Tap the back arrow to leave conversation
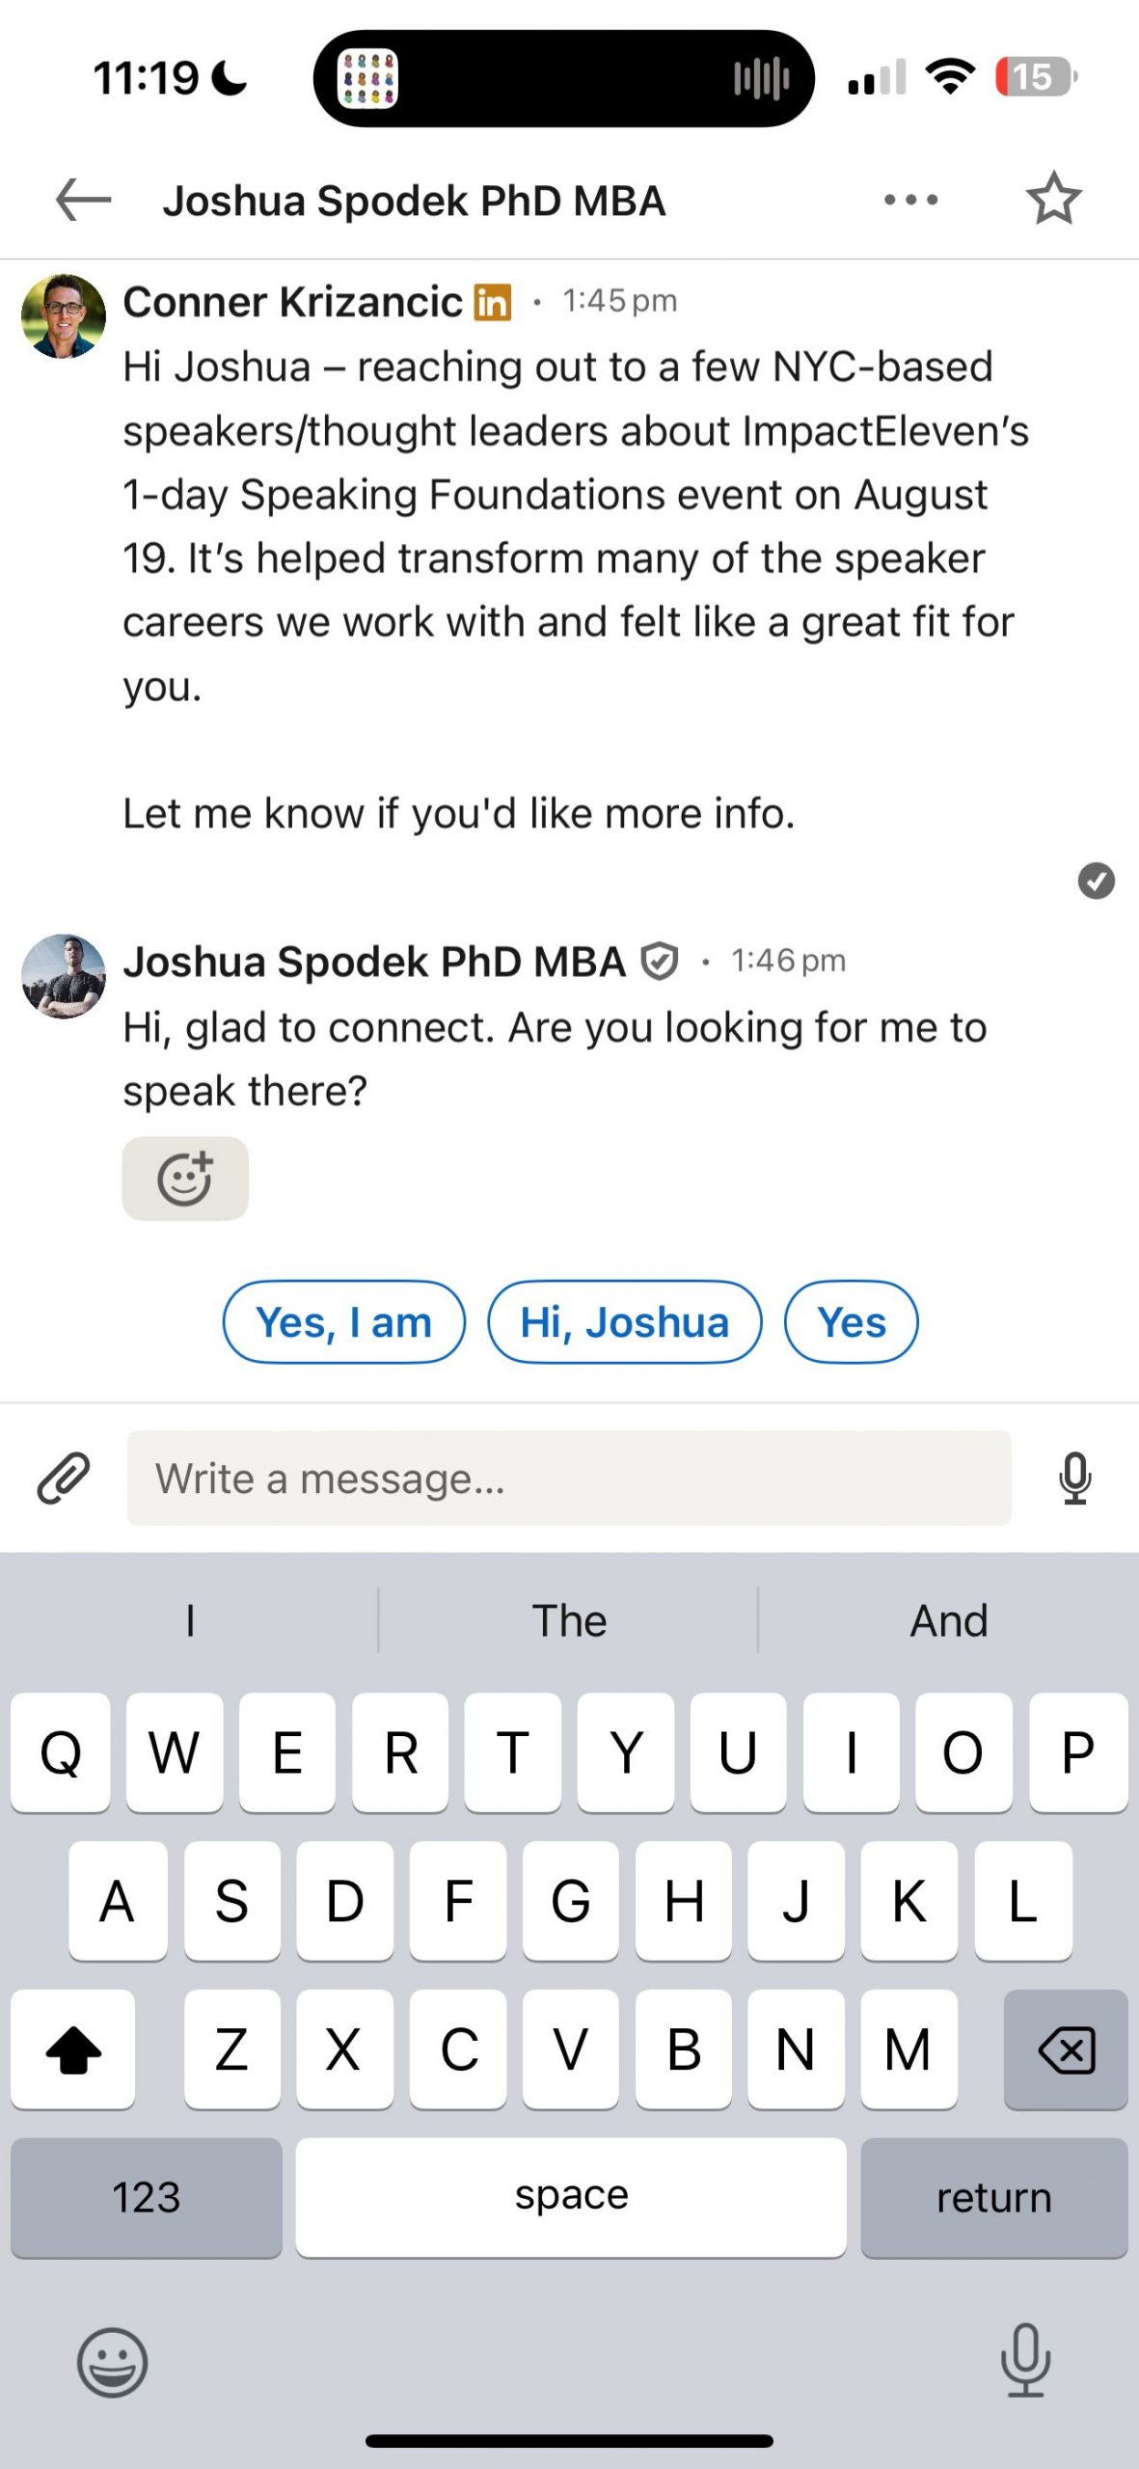Screen dimensions: 1139x2469 (x=83, y=201)
